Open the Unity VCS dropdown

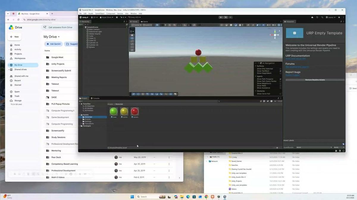134,17
